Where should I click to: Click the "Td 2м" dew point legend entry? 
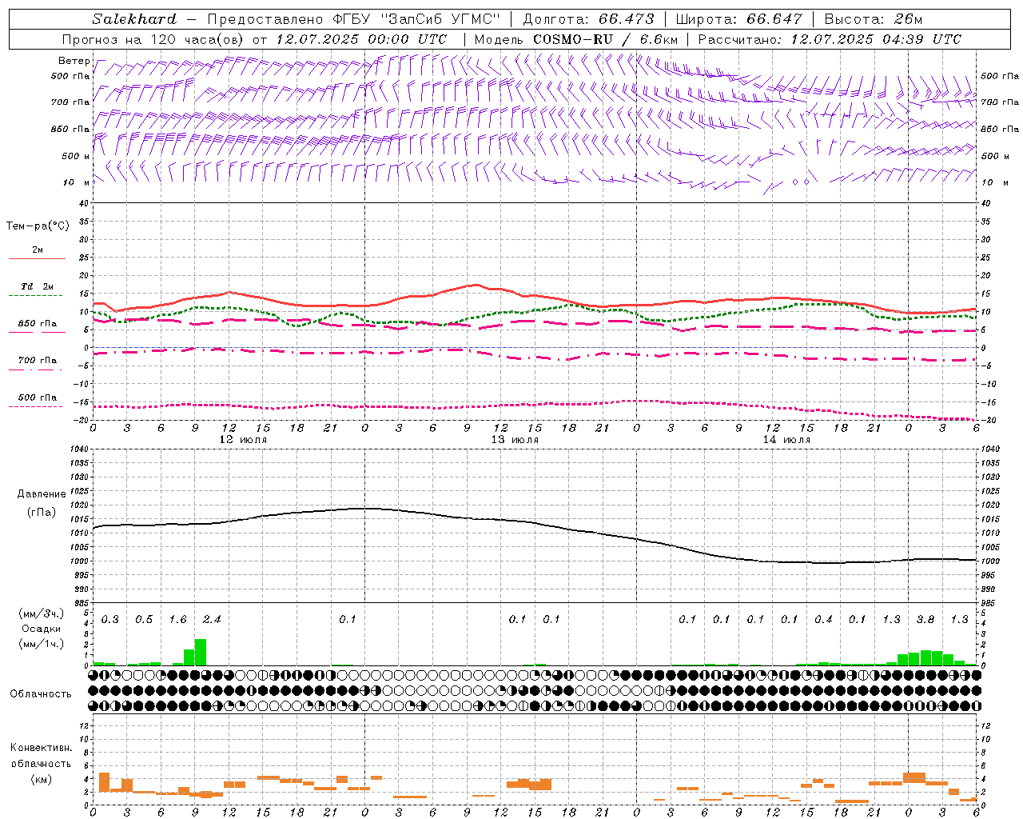pos(38,286)
